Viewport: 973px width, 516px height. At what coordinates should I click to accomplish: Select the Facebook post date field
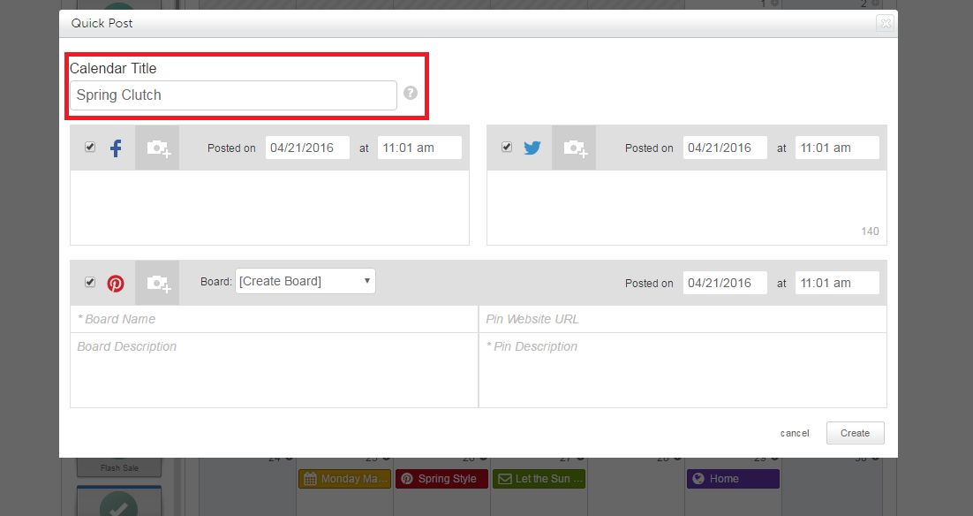click(307, 148)
